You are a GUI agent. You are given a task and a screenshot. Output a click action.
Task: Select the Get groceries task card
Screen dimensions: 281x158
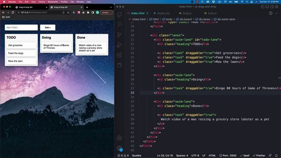tap(22, 45)
